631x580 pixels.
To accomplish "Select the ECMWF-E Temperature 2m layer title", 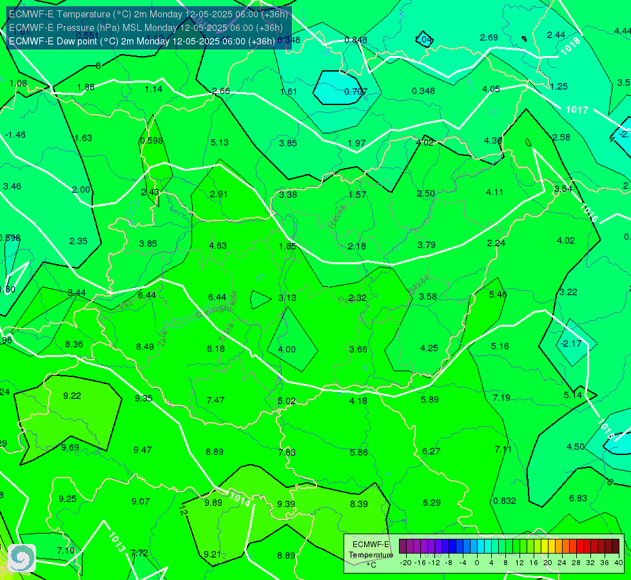I will click(x=148, y=14).
